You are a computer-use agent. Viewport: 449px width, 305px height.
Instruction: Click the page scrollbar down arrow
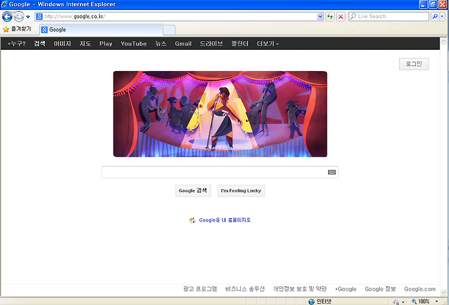(443, 293)
